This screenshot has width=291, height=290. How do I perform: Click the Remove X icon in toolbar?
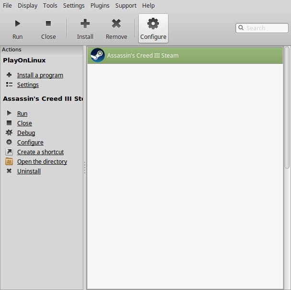pos(116,24)
